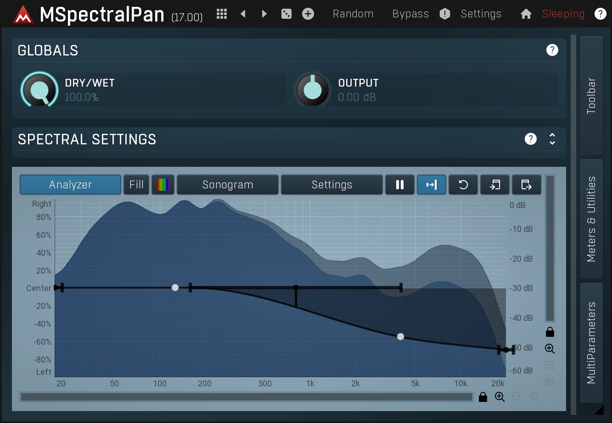This screenshot has width=612, height=423.
Task: Open the presets grid icon
Action: [x=222, y=14]
